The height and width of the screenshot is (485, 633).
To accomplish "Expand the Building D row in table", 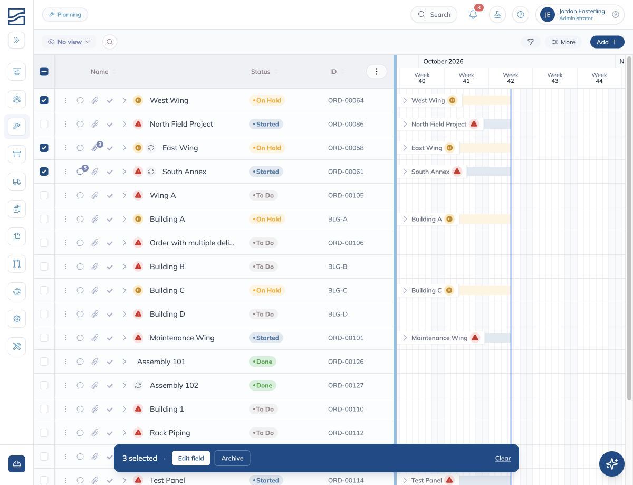I will point(124,314).
